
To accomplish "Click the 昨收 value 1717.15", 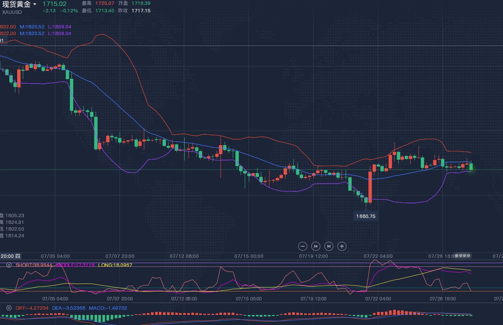I will point(141,11).
